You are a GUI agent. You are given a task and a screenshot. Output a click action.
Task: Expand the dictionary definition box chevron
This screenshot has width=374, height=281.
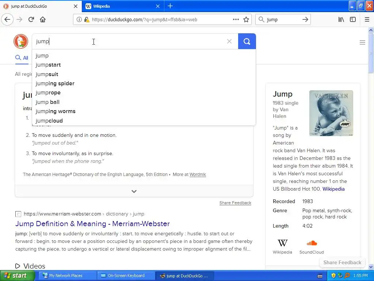tap(134, 191)
